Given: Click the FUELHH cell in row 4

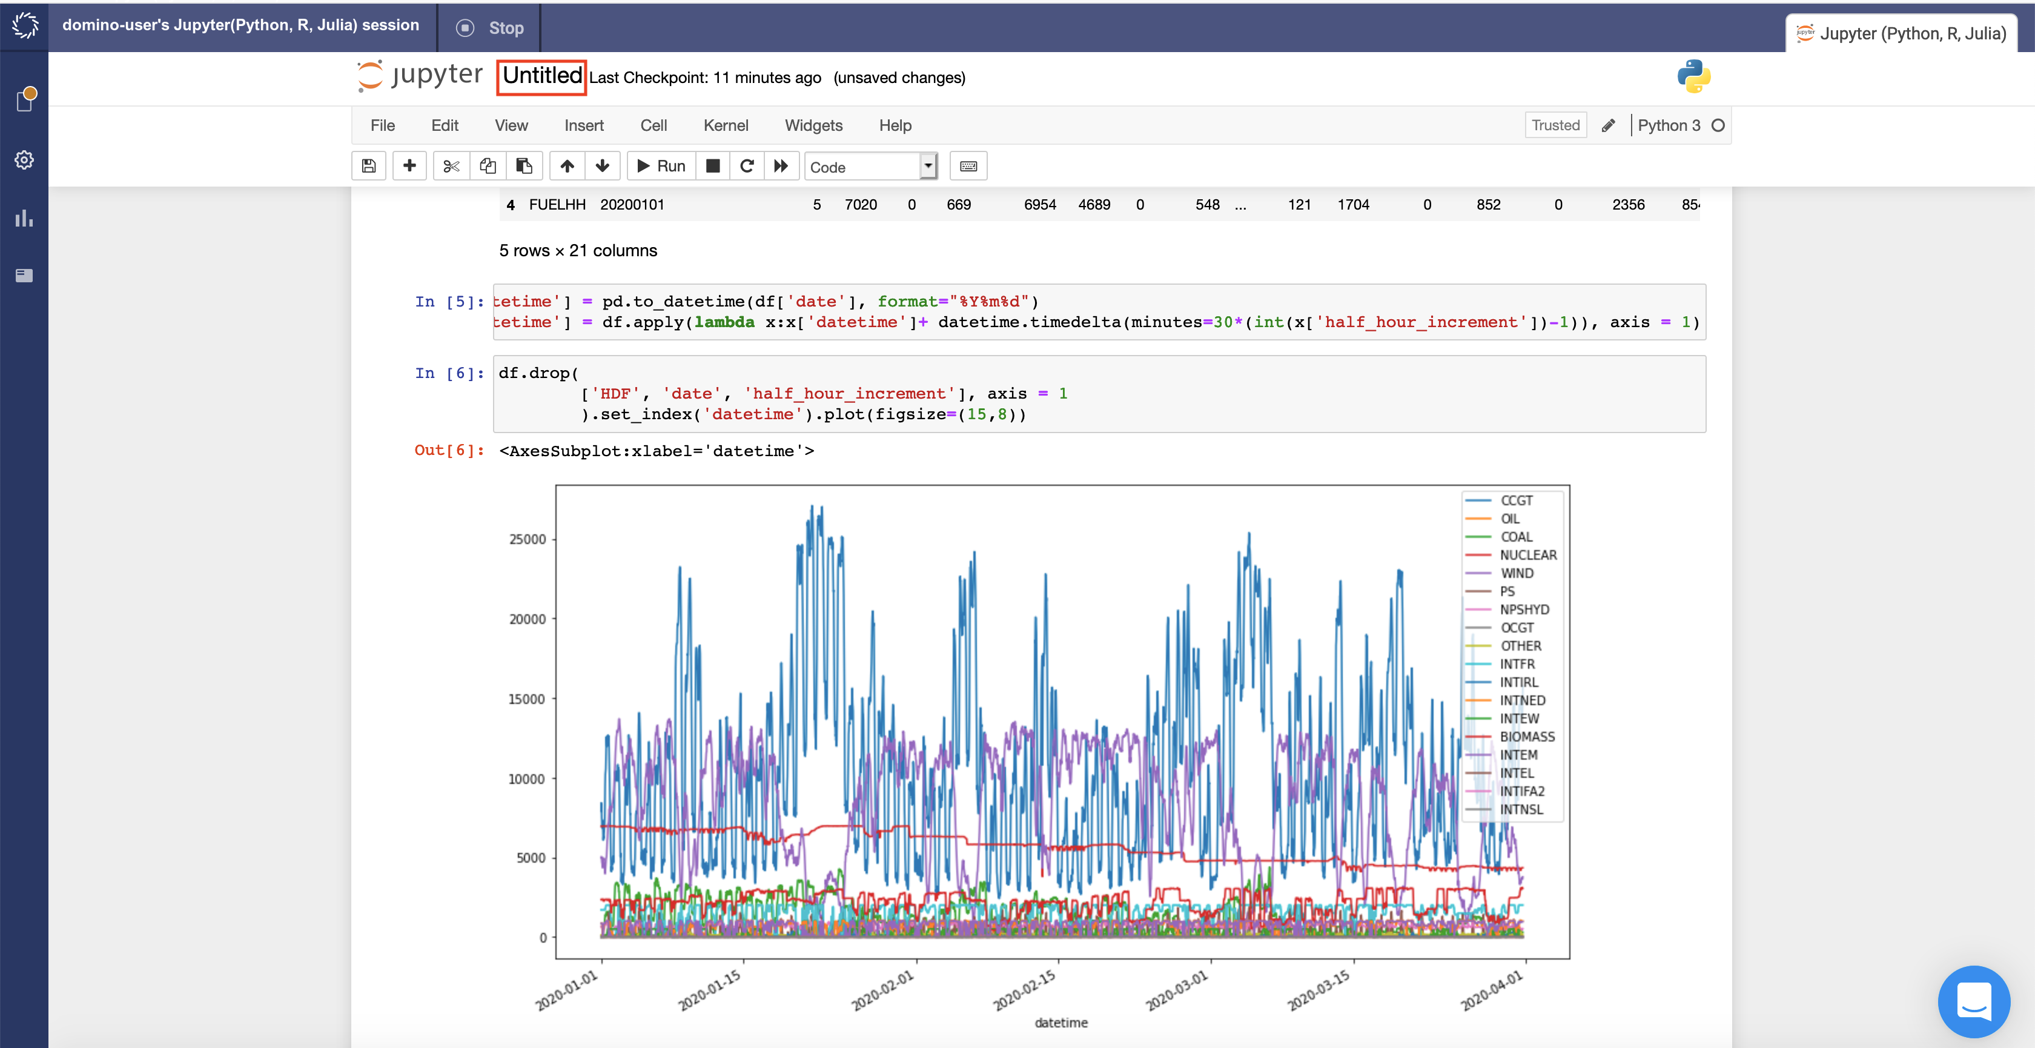Looking at the screenshot, I should (x=557, y=205).
